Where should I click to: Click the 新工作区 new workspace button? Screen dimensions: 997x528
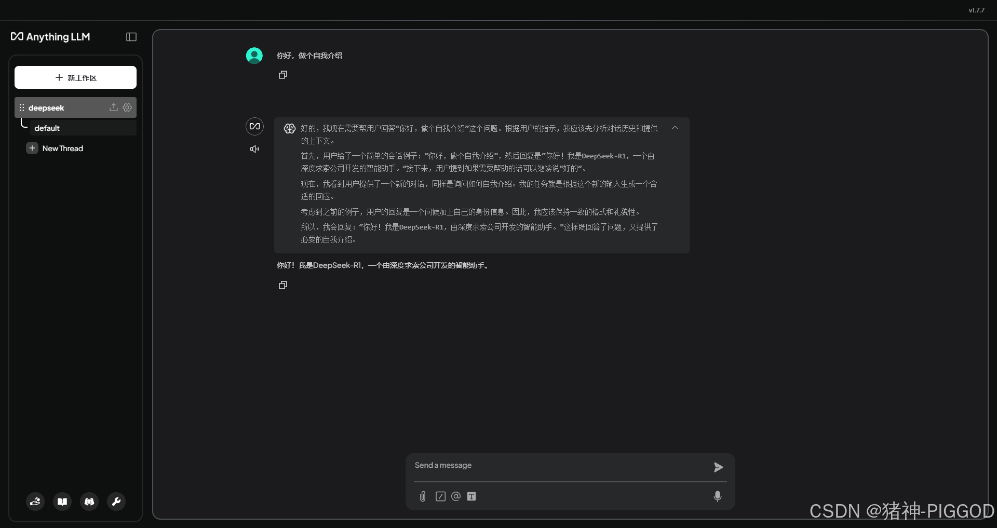[x=75, y=77]
